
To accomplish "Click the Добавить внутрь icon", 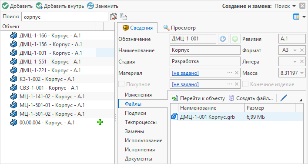I will click(39, 6).
